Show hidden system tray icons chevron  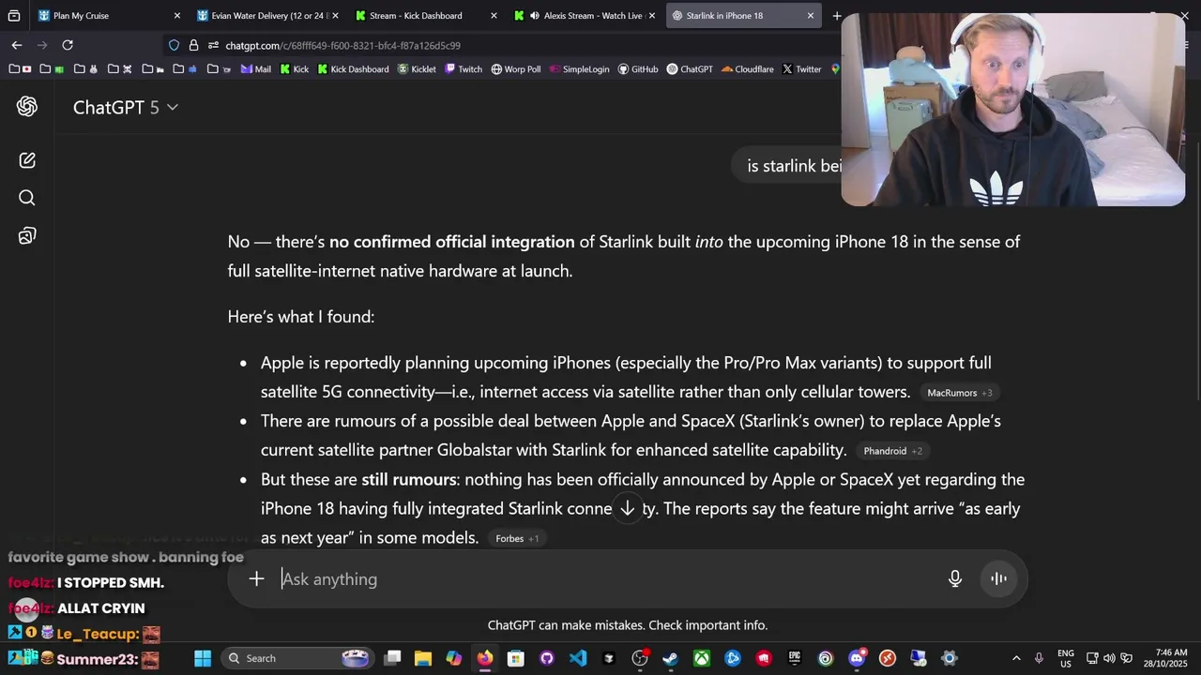(x=1016, y=658)
